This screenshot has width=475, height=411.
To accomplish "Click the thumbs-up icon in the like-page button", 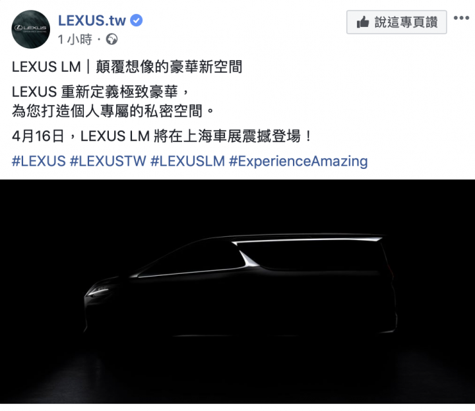I will (x=363, y=22).
